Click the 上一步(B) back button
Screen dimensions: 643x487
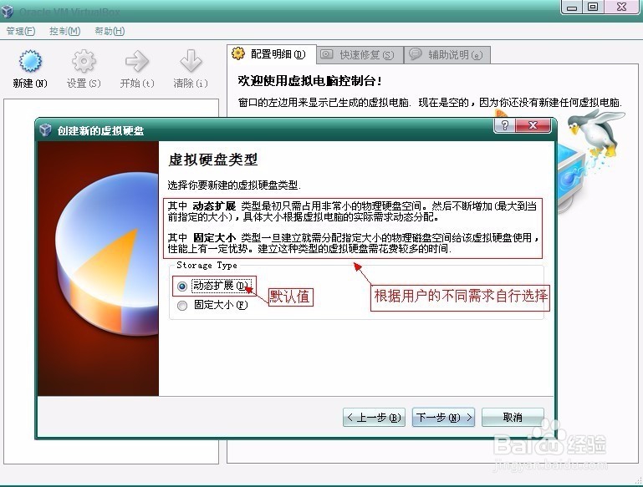click(x=374, y=418)
